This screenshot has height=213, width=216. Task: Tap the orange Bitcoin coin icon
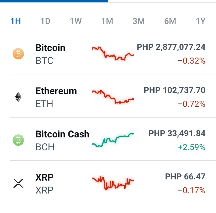tap(18, 54)
